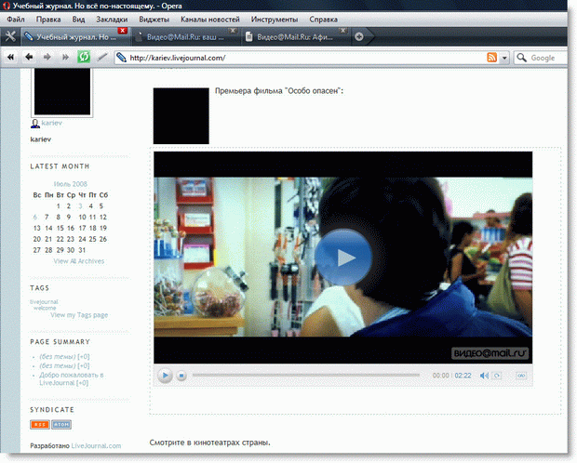
Task: Open the LiveJournal.com footer link
Action: pyautogui.click(x=96, y=445)
